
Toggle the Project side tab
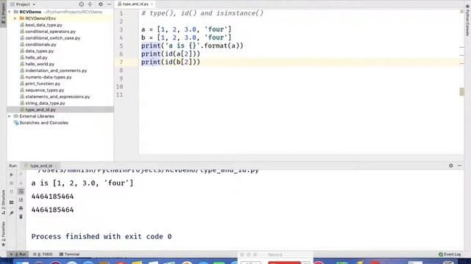point(3,13)
